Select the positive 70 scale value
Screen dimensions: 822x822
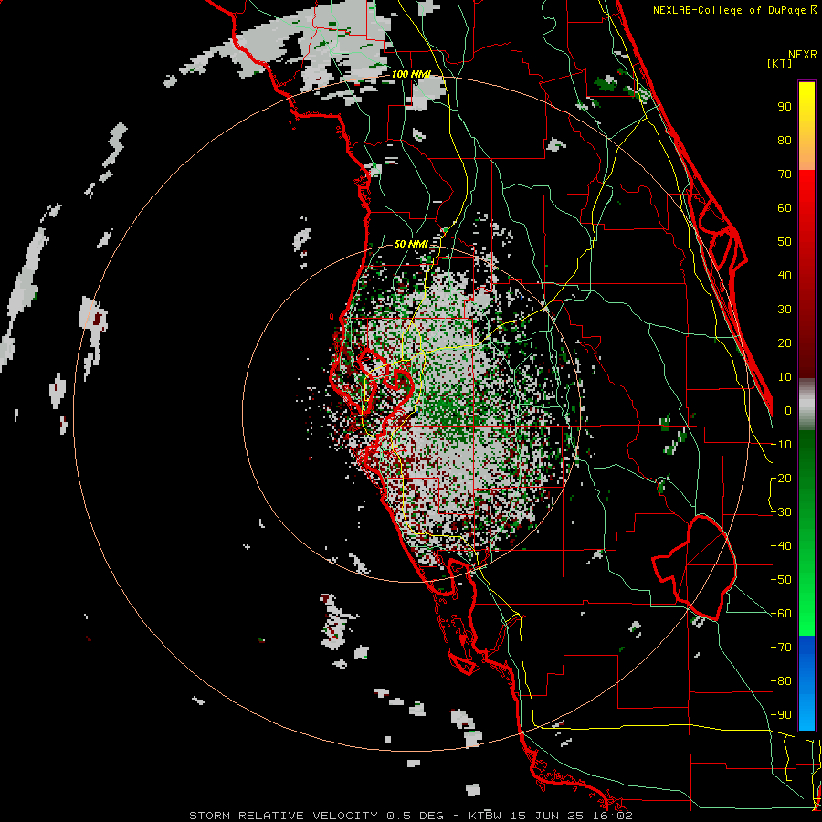[785, 174]
